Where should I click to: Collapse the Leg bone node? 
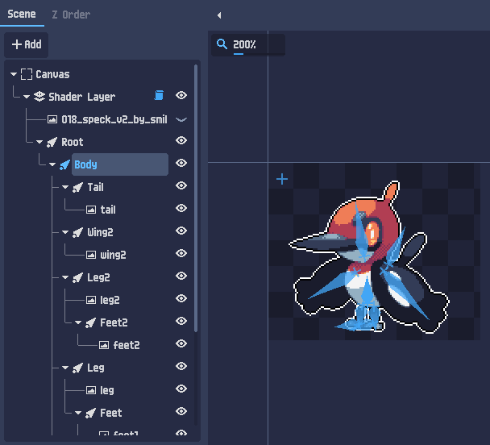pos(65,368)
